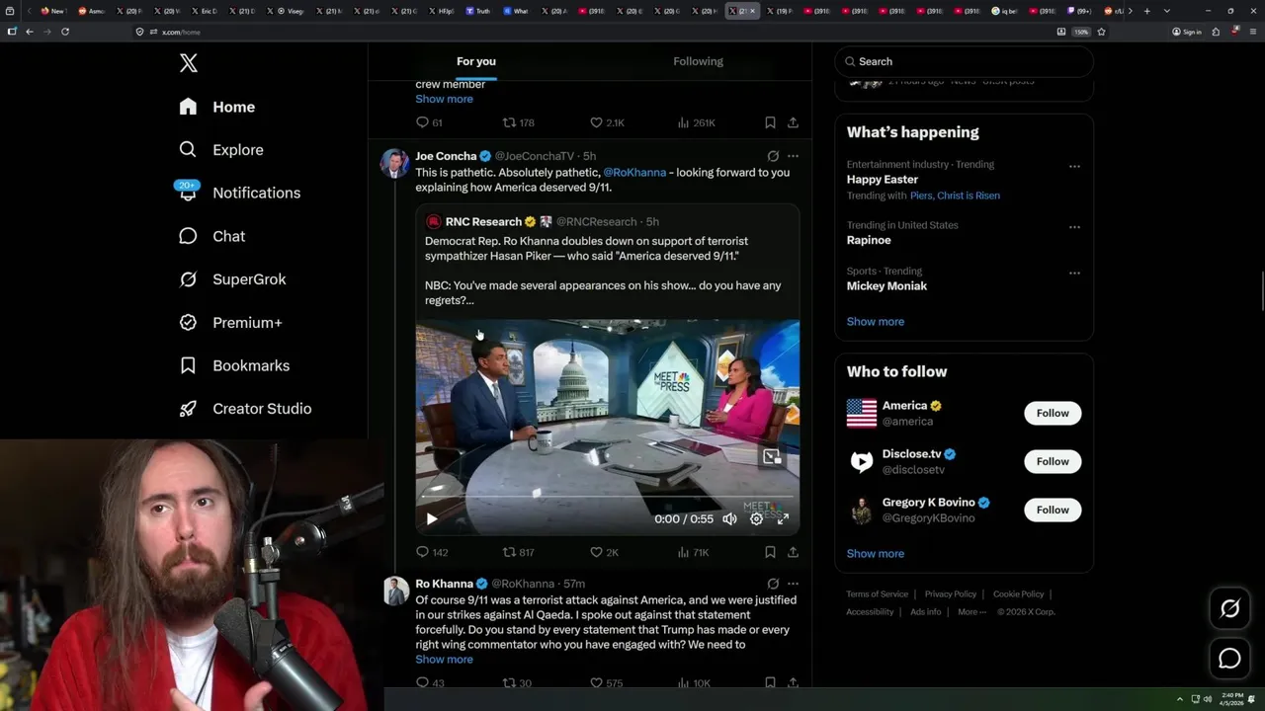The image size is (1265, 711).
Task: Open @RoKhanna mention link
Action: pyautogui.click(x=634, y=173)
